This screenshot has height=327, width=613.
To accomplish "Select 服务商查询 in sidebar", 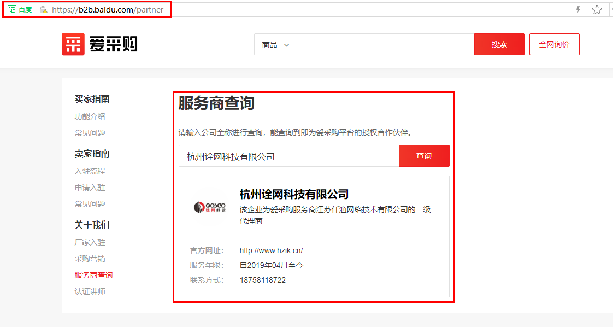I will click(x=93, y=276).
